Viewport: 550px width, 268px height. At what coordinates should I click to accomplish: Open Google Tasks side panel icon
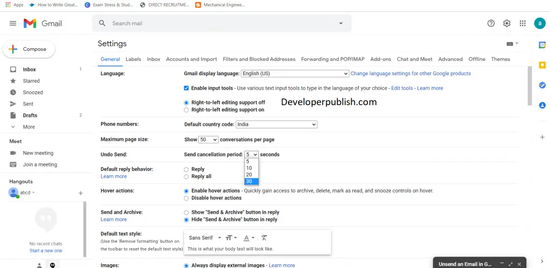coord(542,85)
